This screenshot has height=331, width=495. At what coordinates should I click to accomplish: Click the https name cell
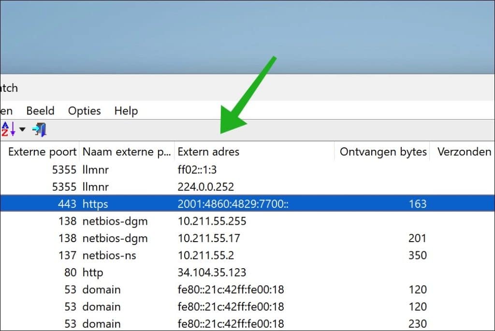pyautogui.click(x=95, y=204)
